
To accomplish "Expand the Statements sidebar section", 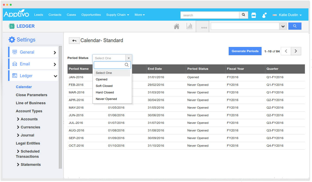I will coord(30,164).
